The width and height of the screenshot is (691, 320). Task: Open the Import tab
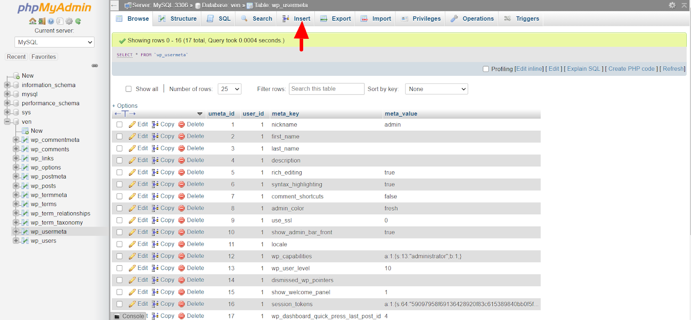(x=376, y=19)
